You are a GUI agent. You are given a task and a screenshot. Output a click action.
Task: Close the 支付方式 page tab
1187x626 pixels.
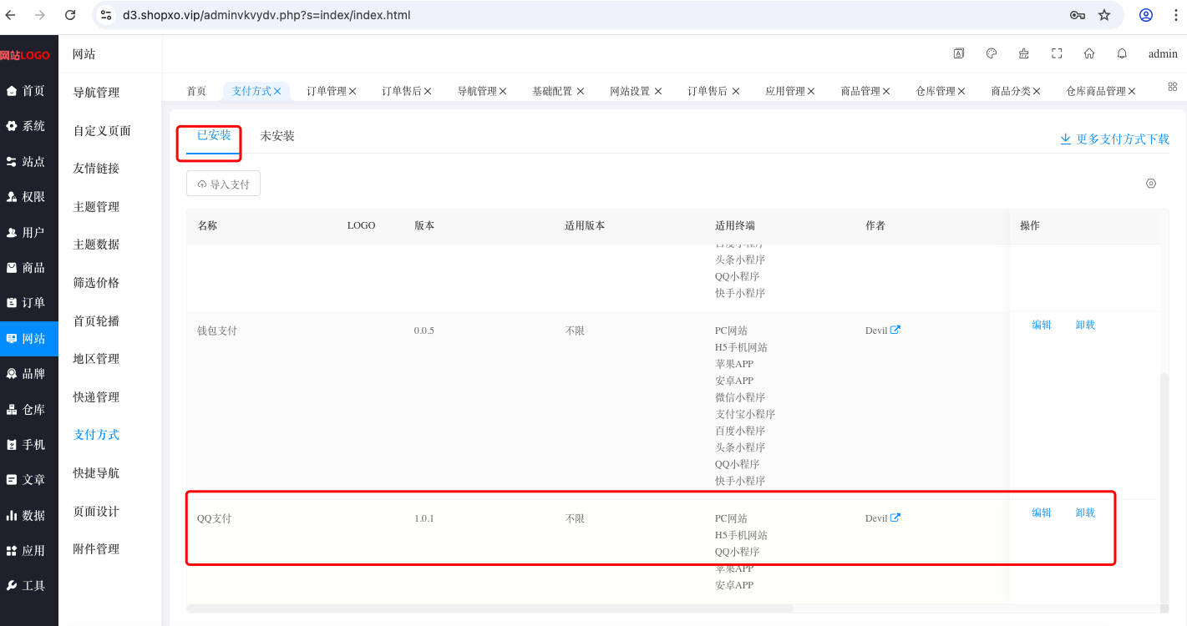[277, 91]
